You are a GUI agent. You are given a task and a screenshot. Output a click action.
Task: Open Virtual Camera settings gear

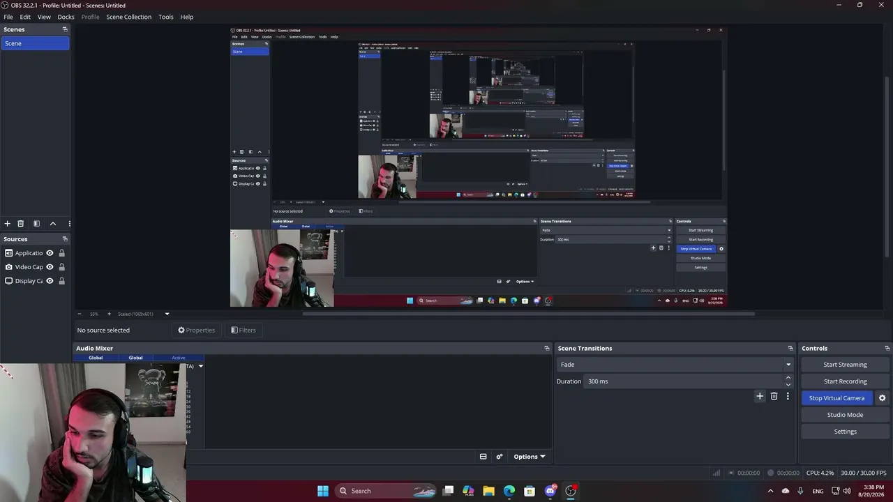click(882, 398)
